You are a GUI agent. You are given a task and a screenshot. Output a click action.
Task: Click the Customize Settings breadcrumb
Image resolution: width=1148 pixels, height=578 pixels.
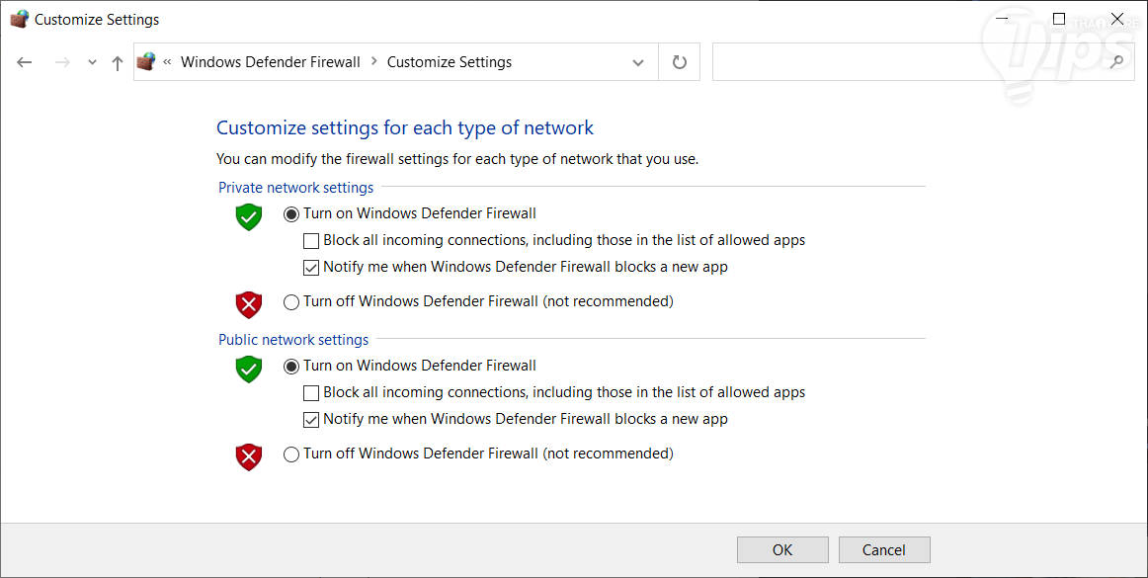[450, 62]
